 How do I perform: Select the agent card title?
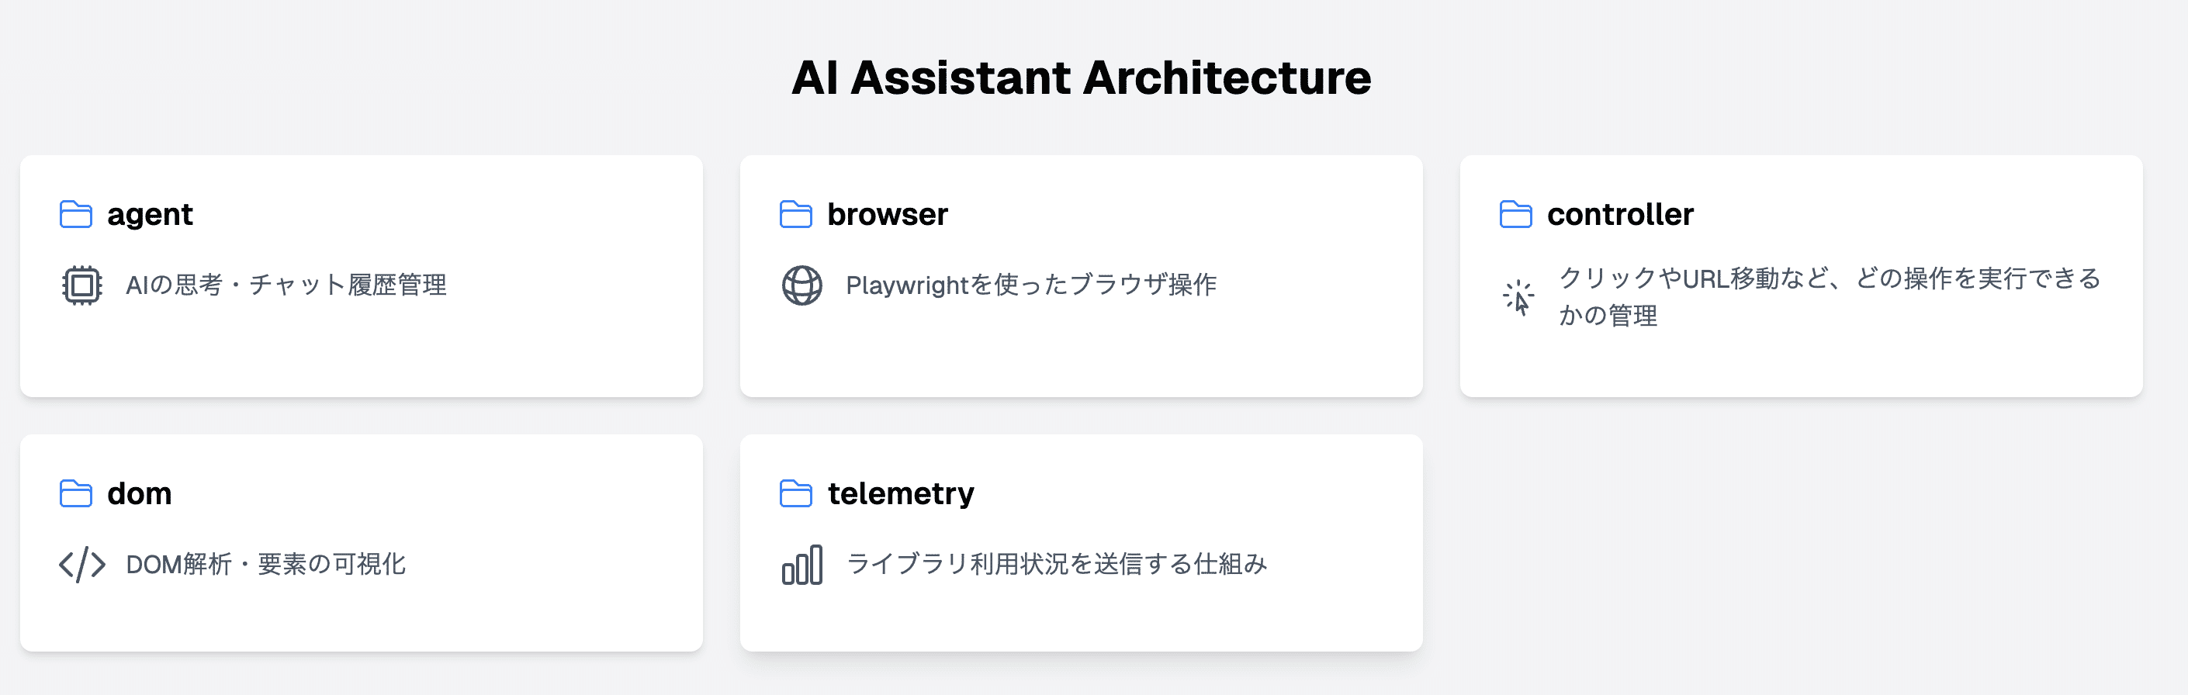[151, 214]
